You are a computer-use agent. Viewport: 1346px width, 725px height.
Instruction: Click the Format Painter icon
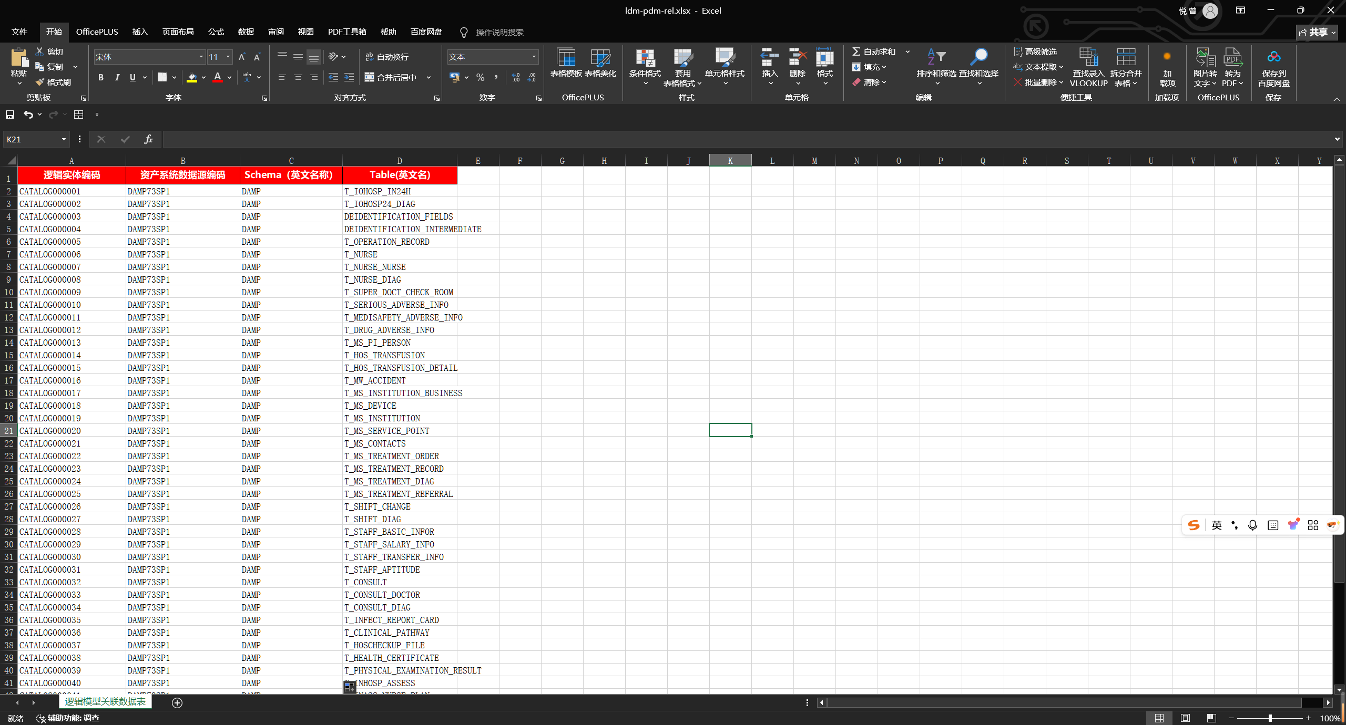click(x=40, y=82)
